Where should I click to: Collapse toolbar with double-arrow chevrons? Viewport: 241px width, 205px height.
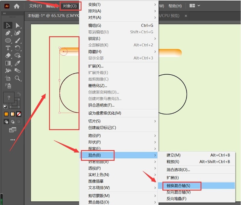(x=5, y=13)
